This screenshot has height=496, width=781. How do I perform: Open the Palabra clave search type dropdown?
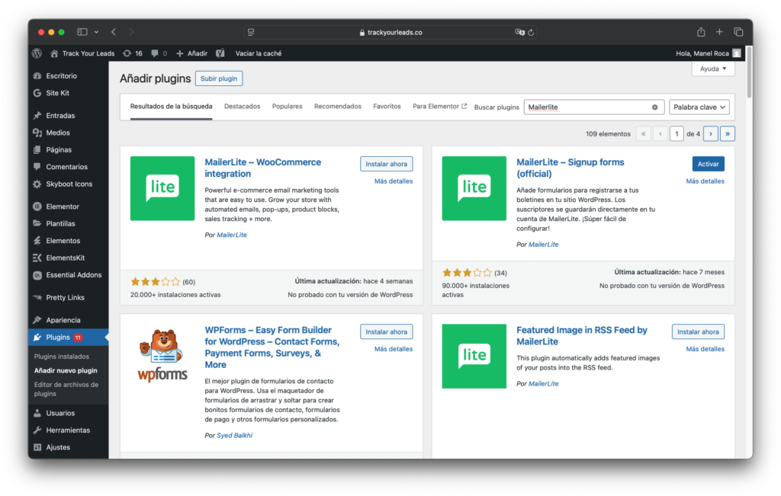(x=699, y=107)
